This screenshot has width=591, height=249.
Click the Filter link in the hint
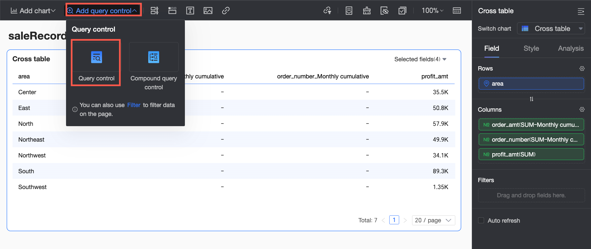pyautogui.click(x=134, y=105)
